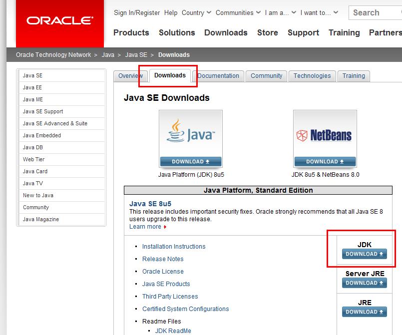Image resolution: width=402 pixels, height=335 pixels.
Task: Open Certified System Configurations link
Action: click(185, 309)
